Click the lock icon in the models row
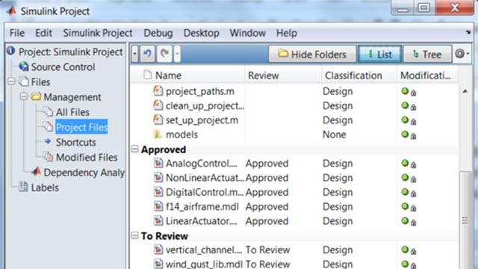Viewport: 478px width, 269px height. tap(413, 136)
